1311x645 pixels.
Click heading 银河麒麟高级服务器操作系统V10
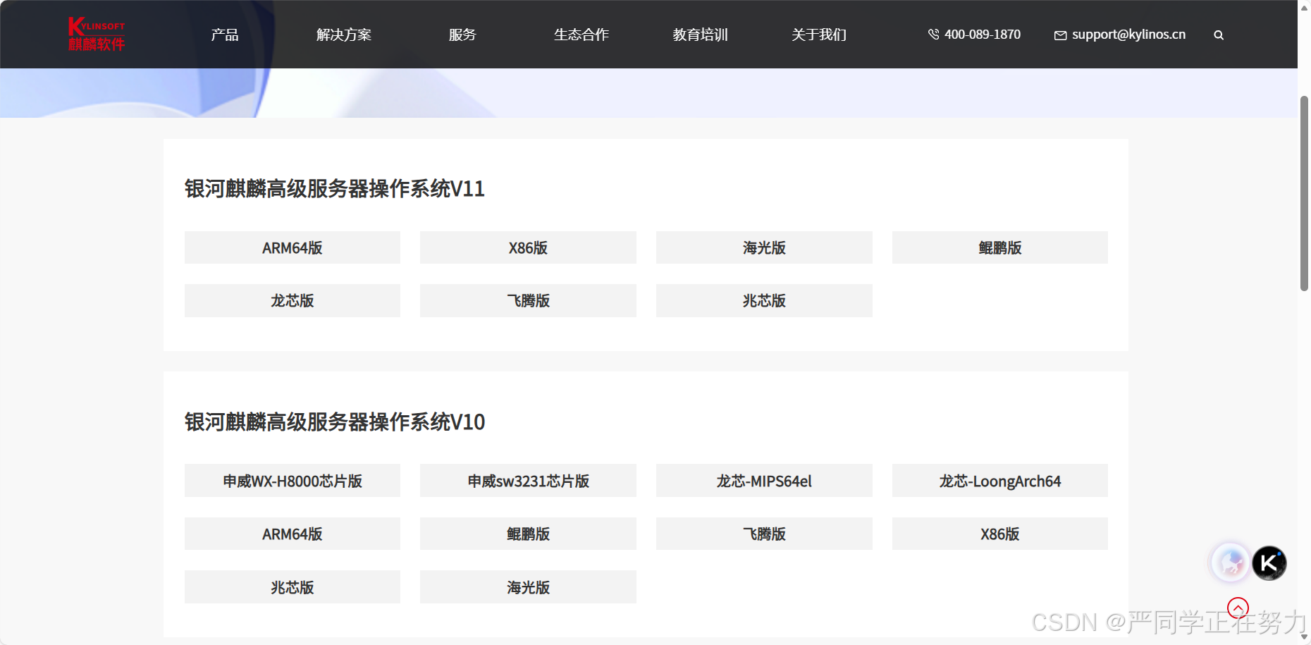(x=335, y=422)
